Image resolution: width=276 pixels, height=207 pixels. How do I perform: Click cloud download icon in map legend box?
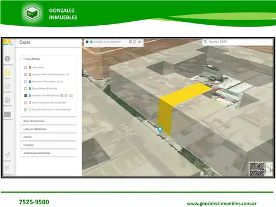coord(140,42)
